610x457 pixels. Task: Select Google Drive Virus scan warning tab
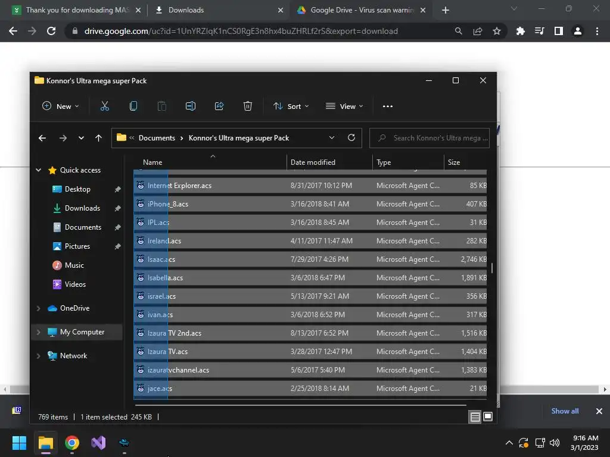(x=362, y=10)
